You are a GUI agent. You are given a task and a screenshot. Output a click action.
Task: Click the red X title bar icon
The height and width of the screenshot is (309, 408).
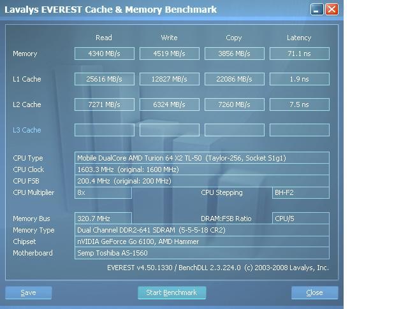point(331,10)
